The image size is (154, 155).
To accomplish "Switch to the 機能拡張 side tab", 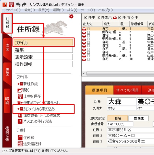I will click(x=7, y=134).
